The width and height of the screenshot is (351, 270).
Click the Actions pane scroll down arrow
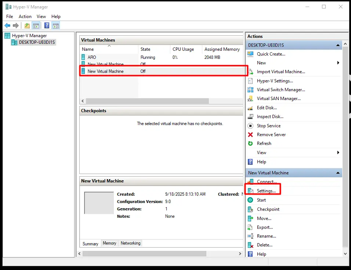(x=345, y=254)
